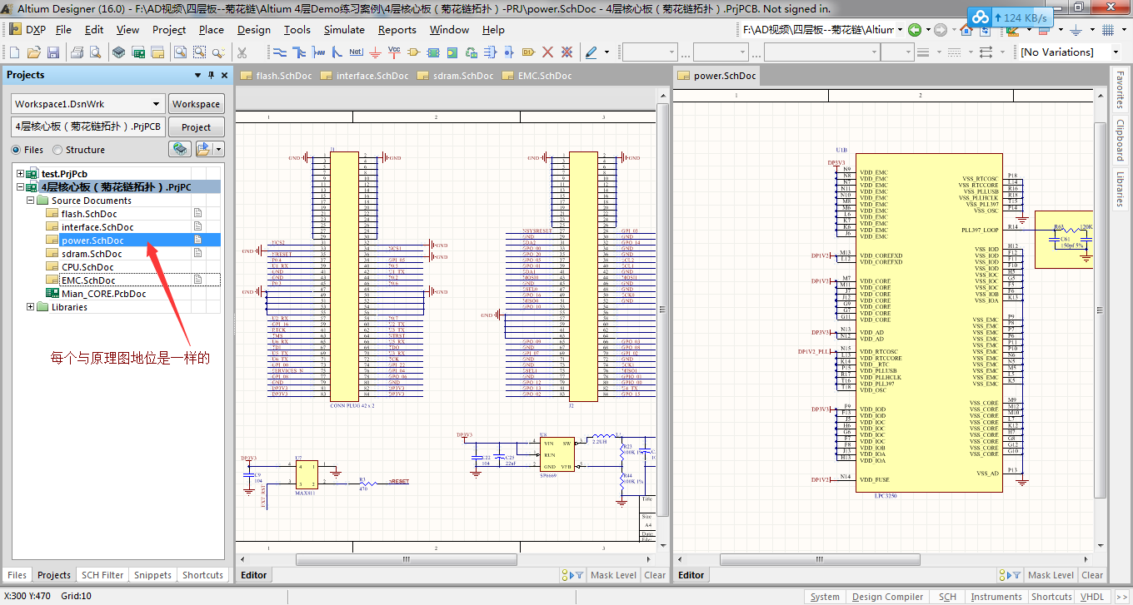Viewport: 1133px width, 605px height.
Task: Collapse the Source Documents folder
Action: 31,201
